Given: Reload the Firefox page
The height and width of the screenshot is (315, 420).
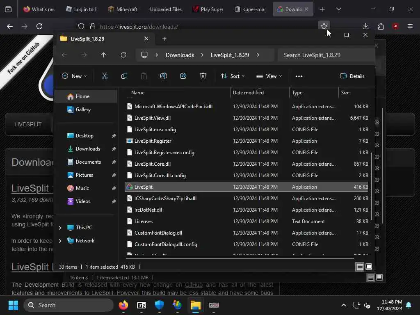Looking at the screenshot, I should click(39, 26).
